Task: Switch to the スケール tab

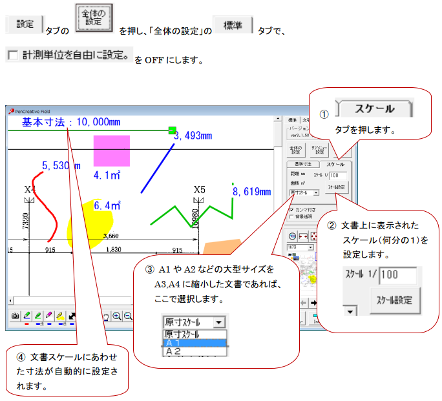Action: pos(335,164)
